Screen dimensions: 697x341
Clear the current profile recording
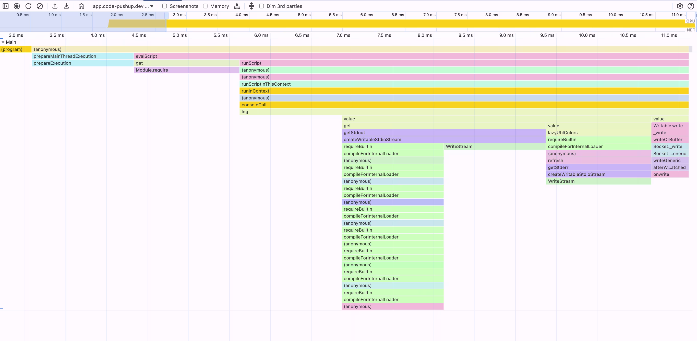click(40, 6)
